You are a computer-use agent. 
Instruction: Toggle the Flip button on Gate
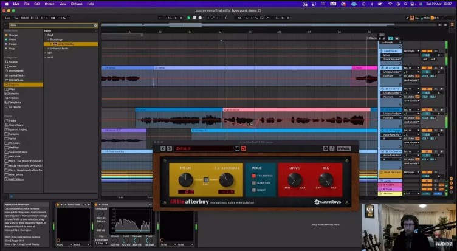pos(101,236)
